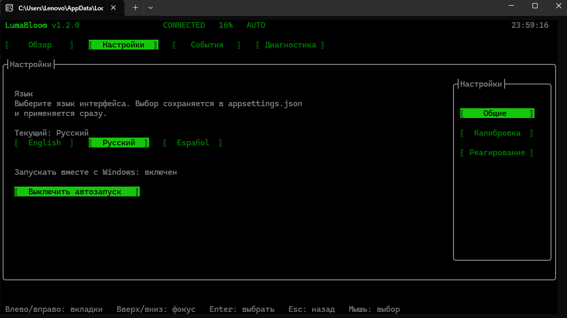Click the 16% brightness readout
Viewport: 567px width, 318px height.
point(225,25)
